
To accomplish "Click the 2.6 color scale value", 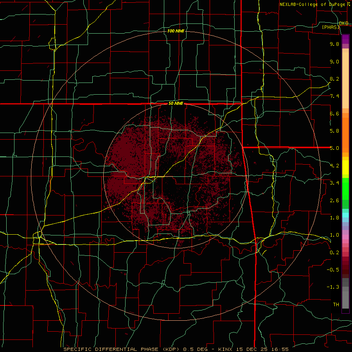I will pos(334,201).
